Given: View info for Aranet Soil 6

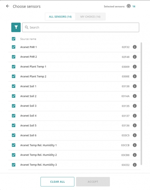Looking at the screenshot, I should point(135,135).
